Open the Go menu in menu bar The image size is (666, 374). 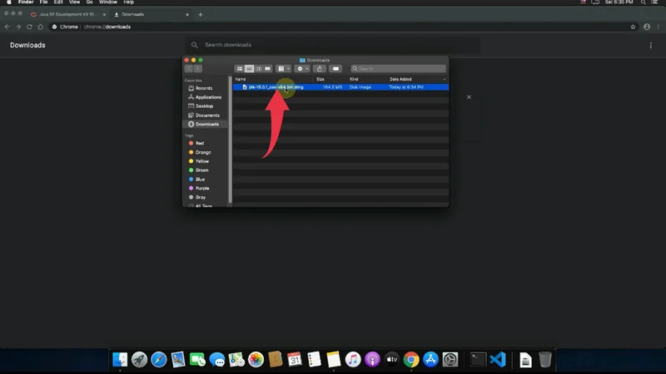click(x=89, y=2)
